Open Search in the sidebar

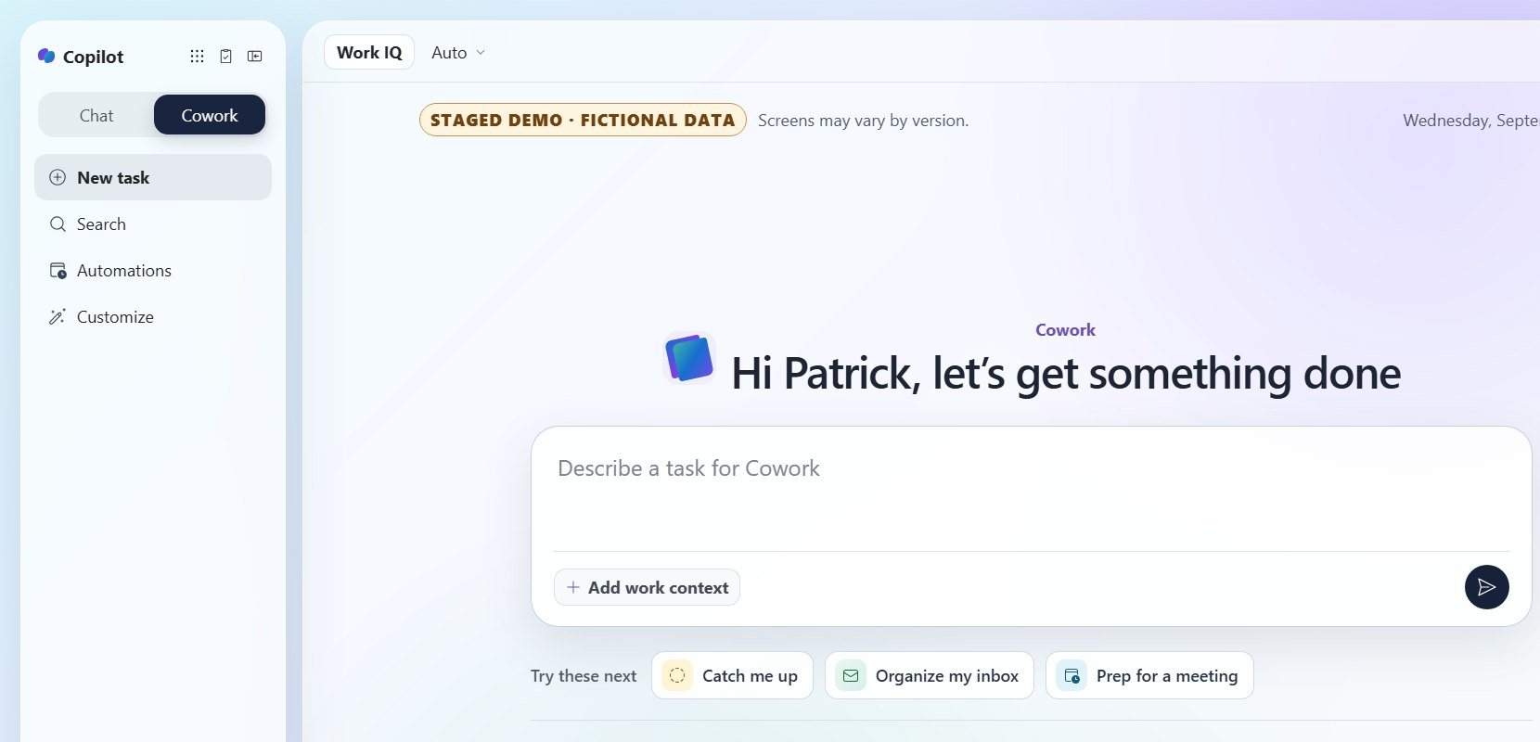pos(153,224)
